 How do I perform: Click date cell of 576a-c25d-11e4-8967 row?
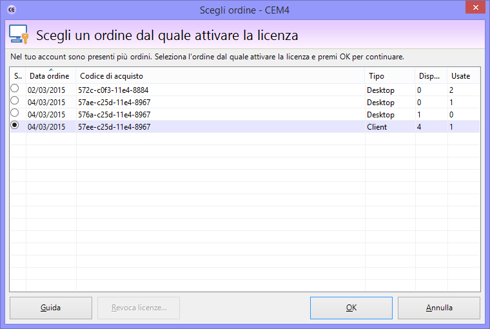(46, 115)
